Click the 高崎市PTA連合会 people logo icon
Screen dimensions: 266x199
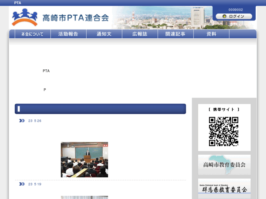(x=25, y=18)
